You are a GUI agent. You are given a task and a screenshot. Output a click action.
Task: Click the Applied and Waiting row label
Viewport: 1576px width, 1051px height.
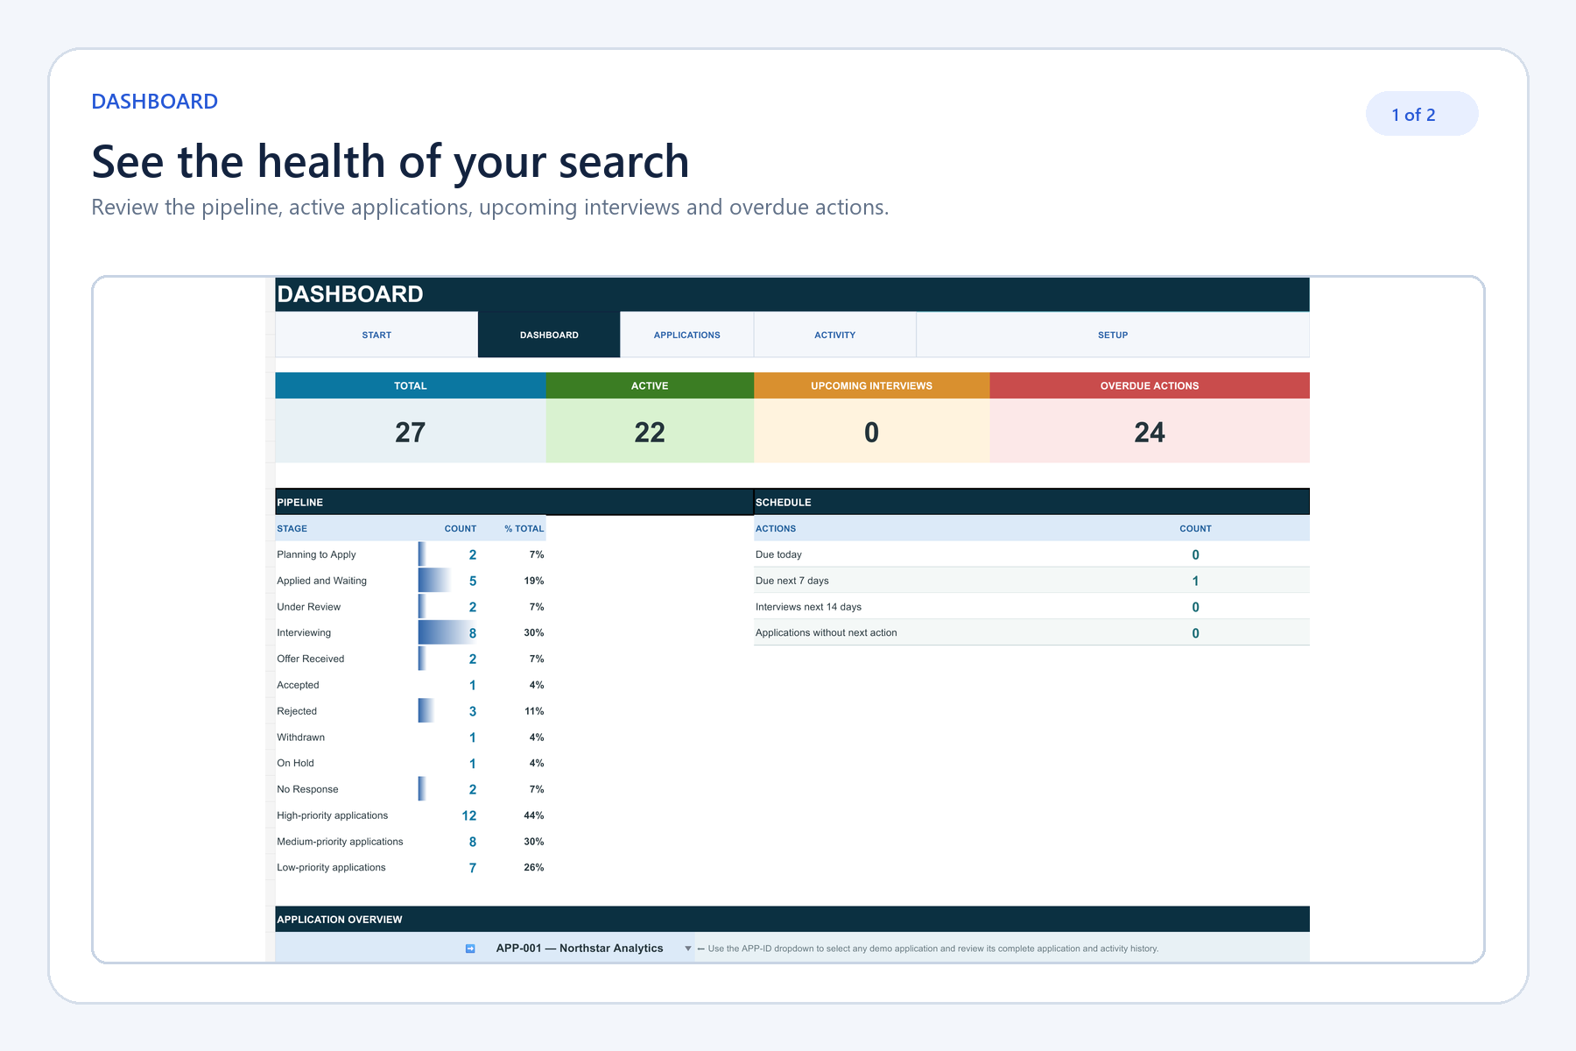321,581
